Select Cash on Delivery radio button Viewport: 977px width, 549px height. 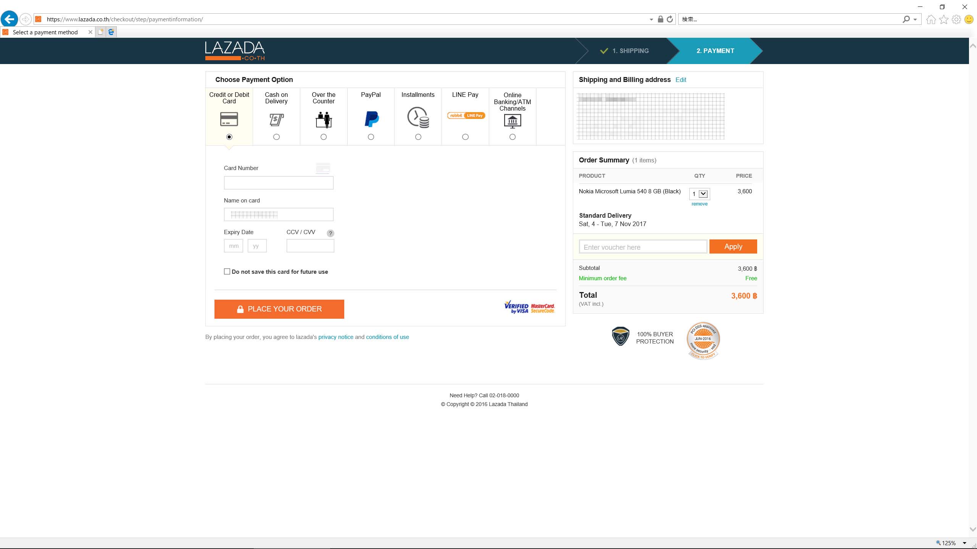[276, 137]
